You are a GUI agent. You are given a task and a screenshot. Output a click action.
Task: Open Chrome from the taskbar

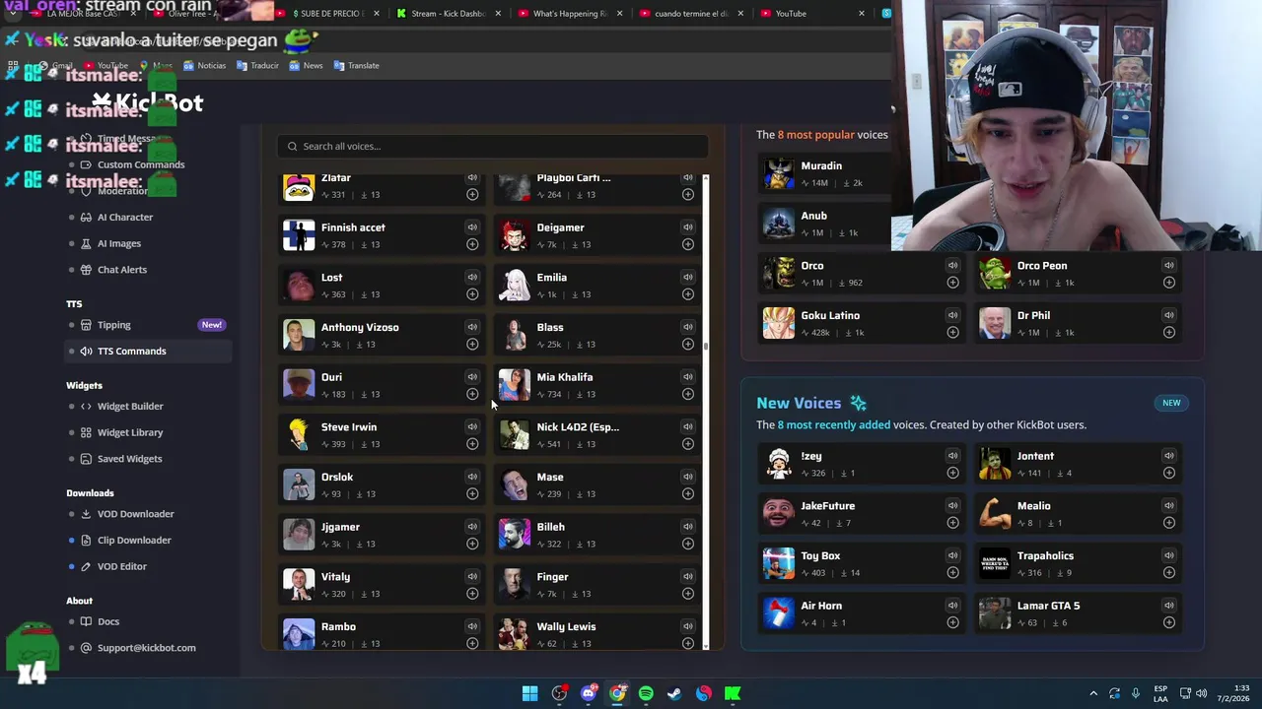[x=617, y=693]
